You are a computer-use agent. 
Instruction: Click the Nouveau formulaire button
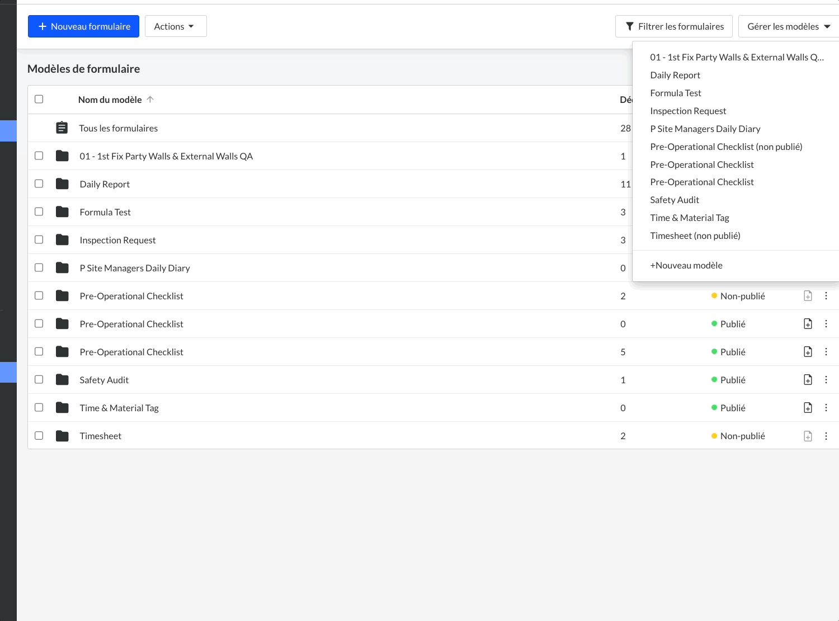[x=83, y=26]
